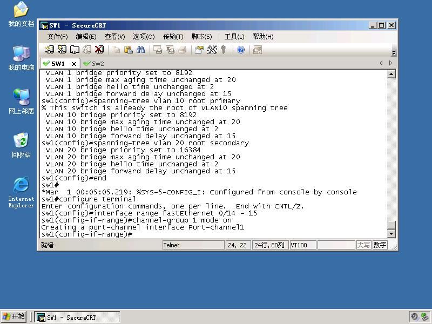This screenshot has width=432, height=324.
Task: Open Help with the blue question icon
Action: [241, 50]
